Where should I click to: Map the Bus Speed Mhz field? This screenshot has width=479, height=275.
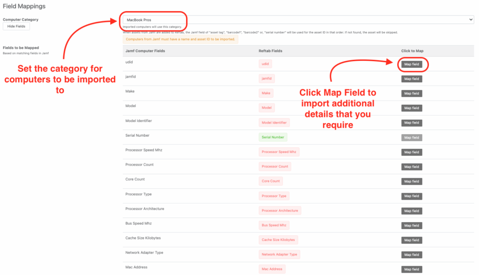412,225
